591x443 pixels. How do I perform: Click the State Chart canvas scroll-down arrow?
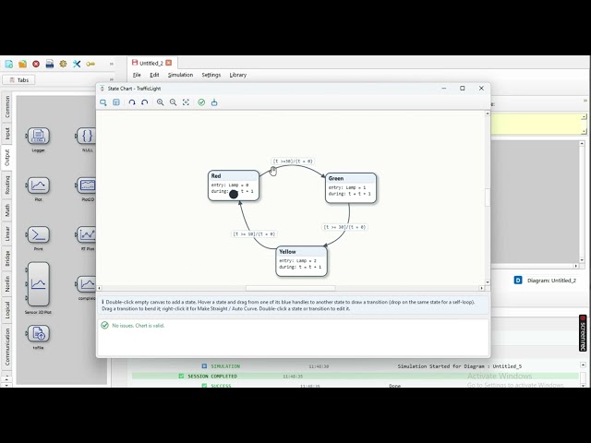point(488,282)
